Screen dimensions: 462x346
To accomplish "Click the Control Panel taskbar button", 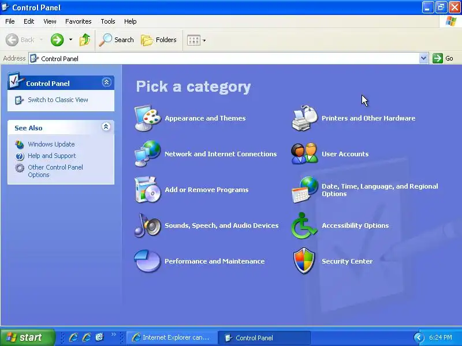I will pyautogui.click(x=264, y=337).
